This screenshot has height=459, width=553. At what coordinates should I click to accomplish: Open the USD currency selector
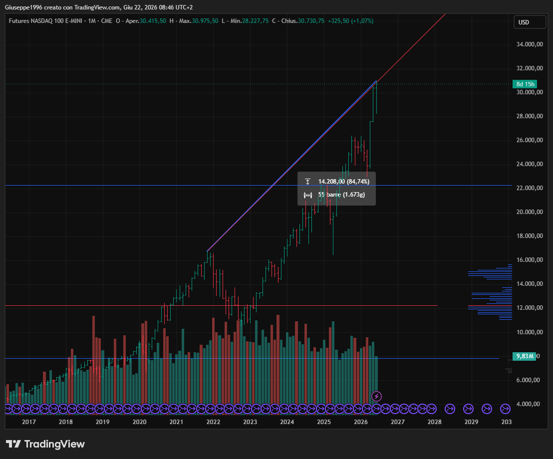coord(530,22)
